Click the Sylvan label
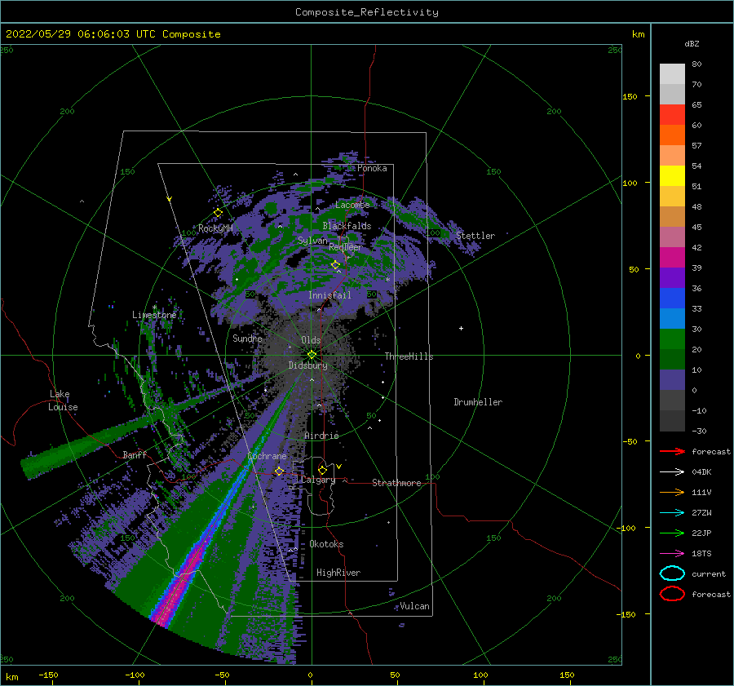 [x=312, y=241]
